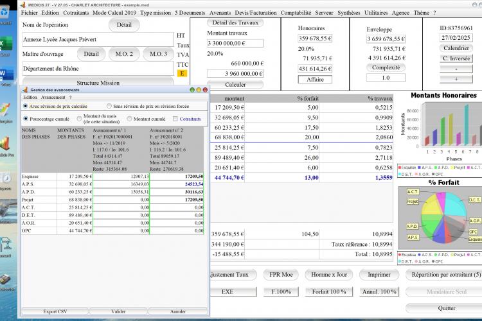Click the complexity value field 1.0

coord(386,78)
